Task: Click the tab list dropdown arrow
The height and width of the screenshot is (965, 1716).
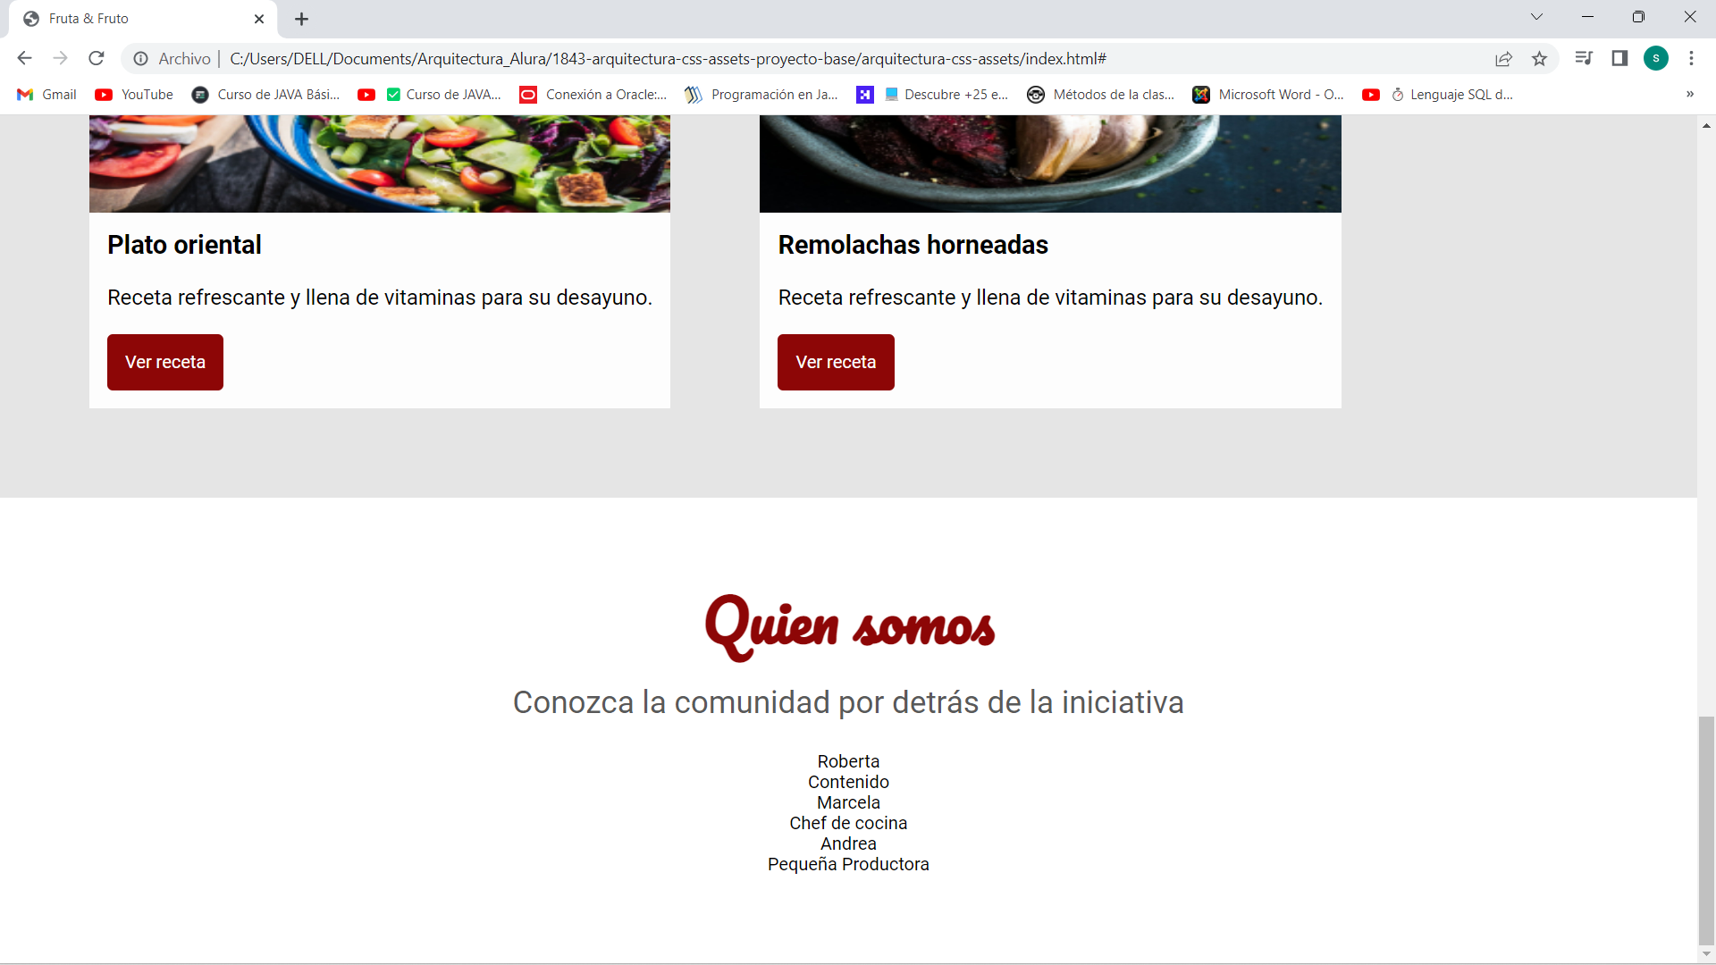Action: (x=1535, y=18)
